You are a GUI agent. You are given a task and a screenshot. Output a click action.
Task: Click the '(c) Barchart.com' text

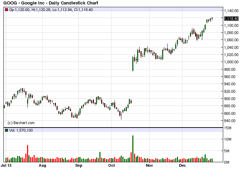21,123
